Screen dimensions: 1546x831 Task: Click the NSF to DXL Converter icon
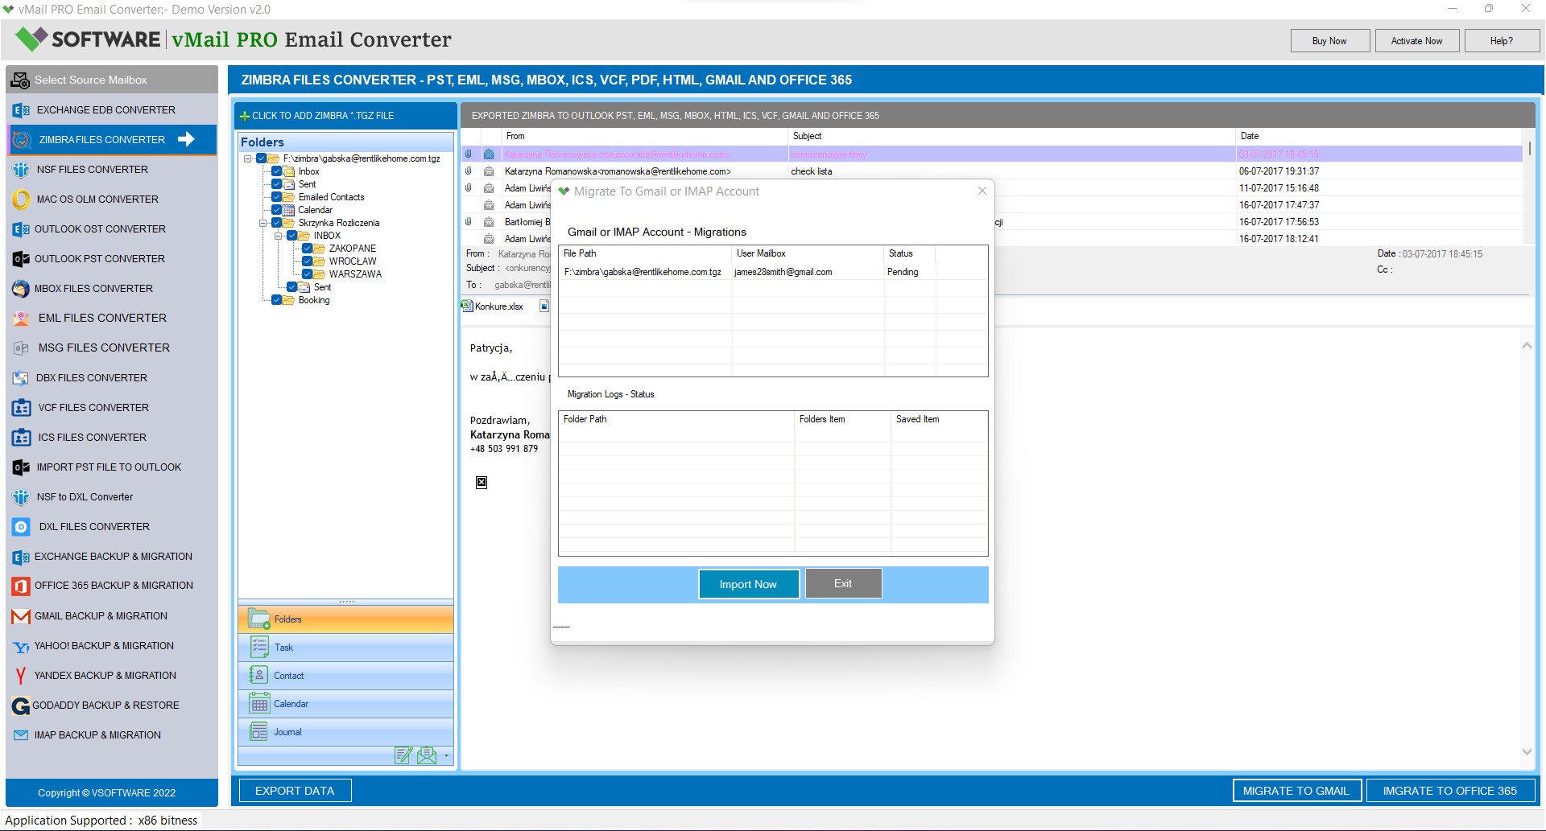pyautogui.click(x=21, y=497)
